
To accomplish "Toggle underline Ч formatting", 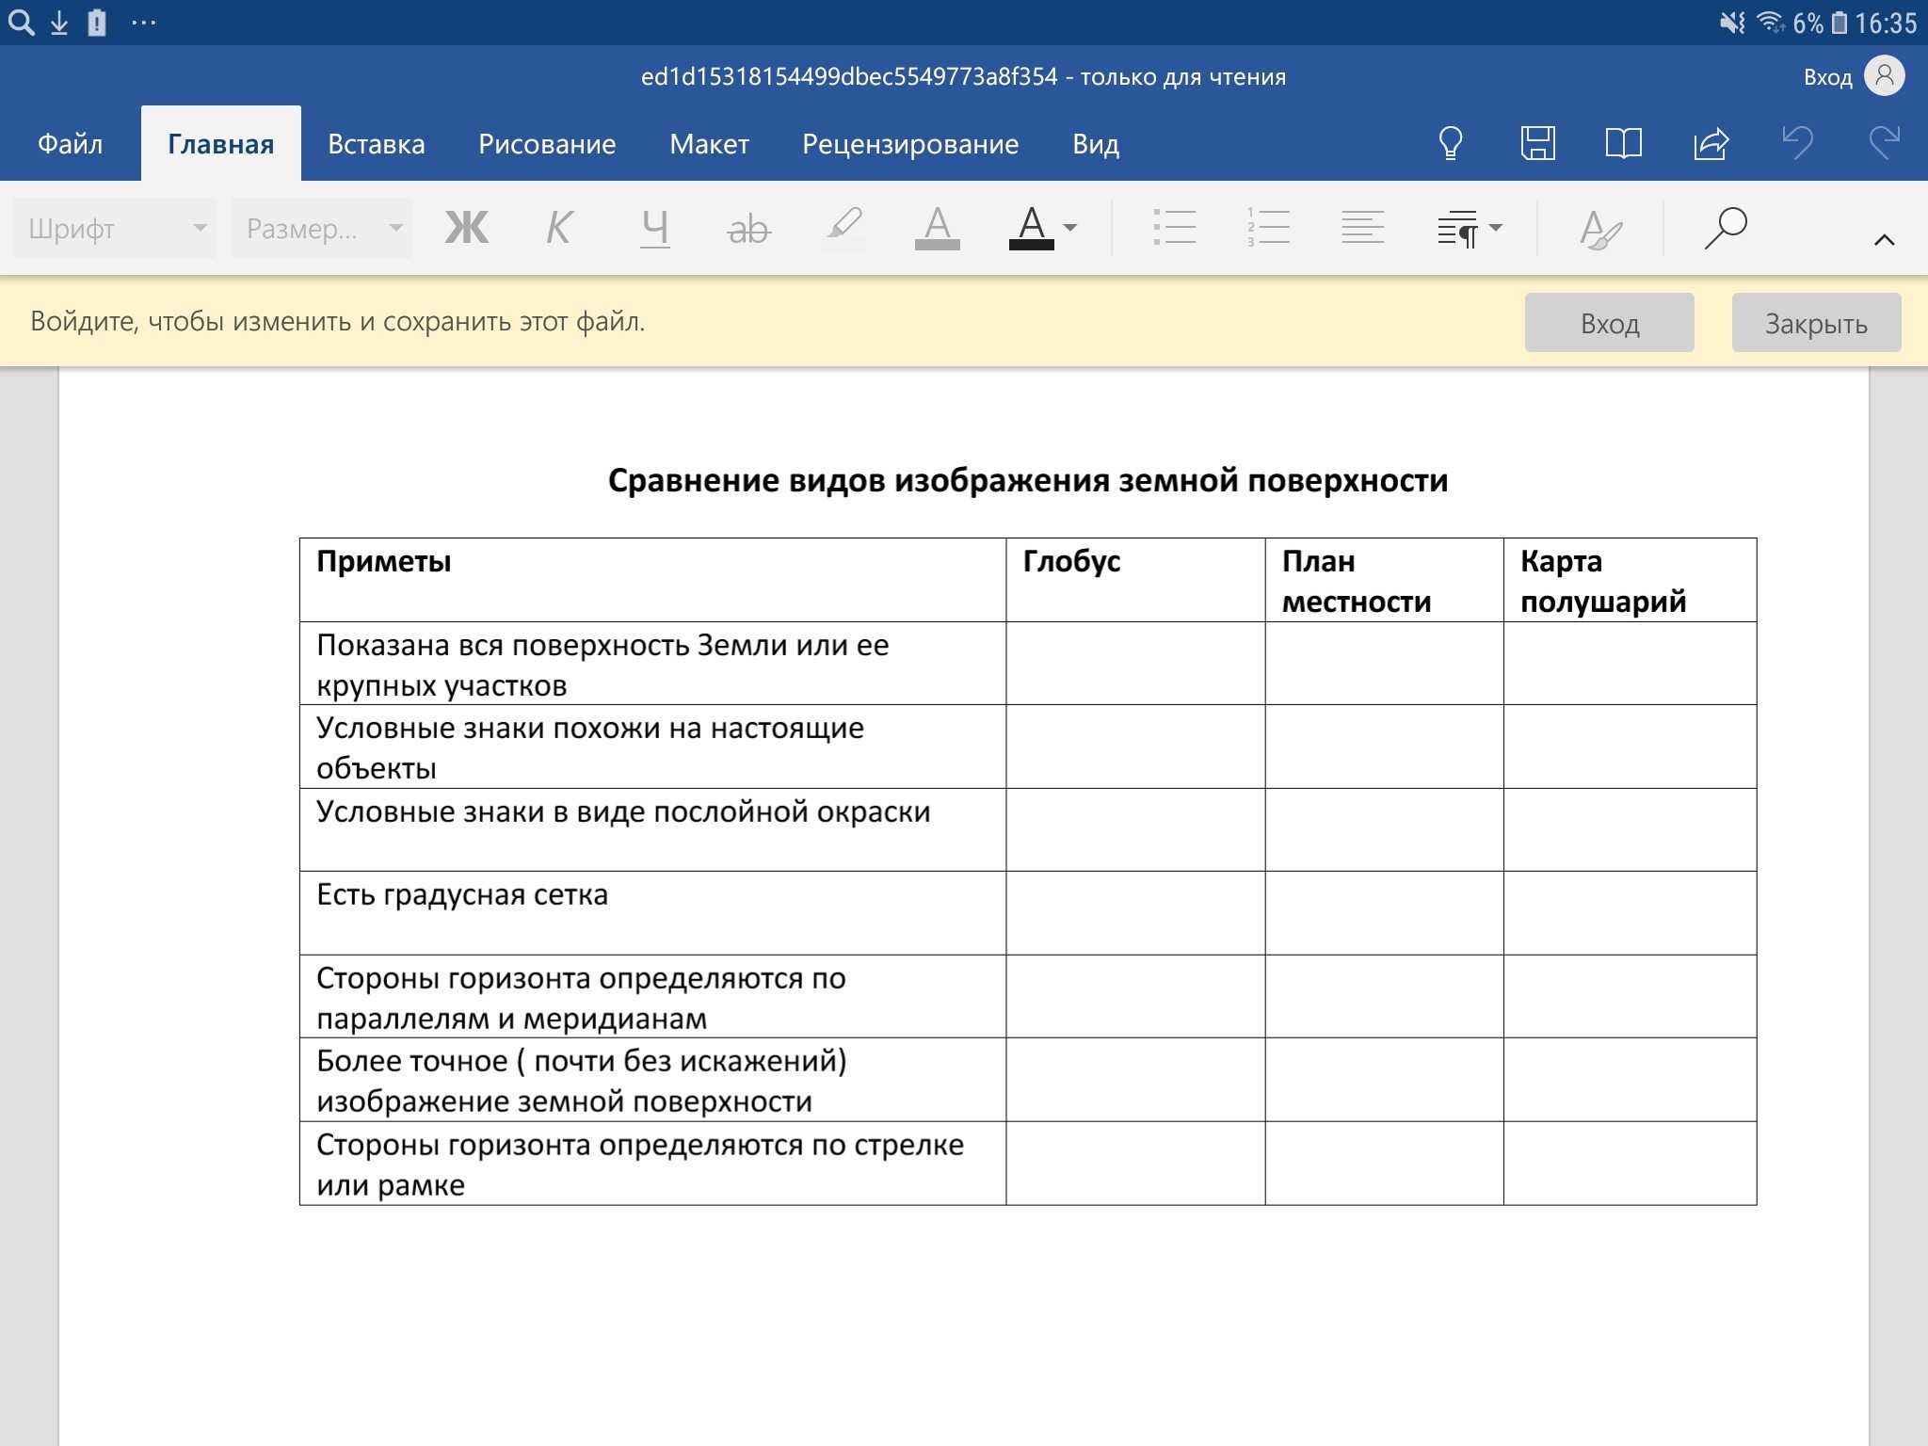I will click(x=654, y=228).
